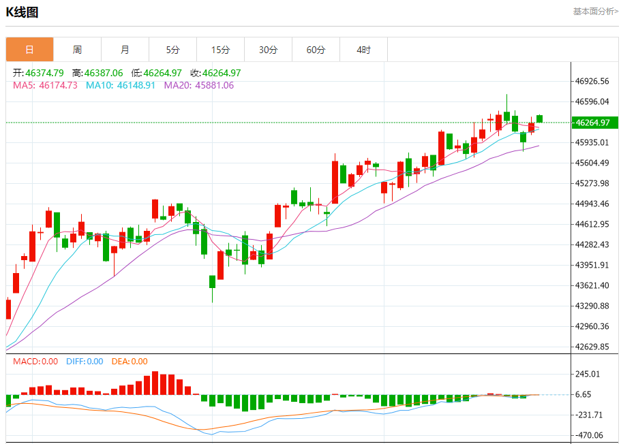Open the 5分 interval tab

[x=172, y=50]
